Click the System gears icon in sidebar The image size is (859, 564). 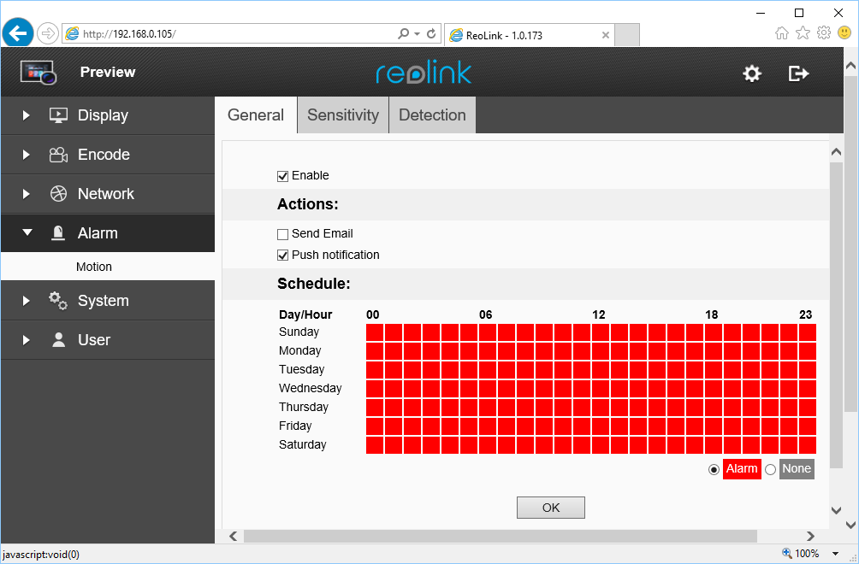click(x=58, y=301)
